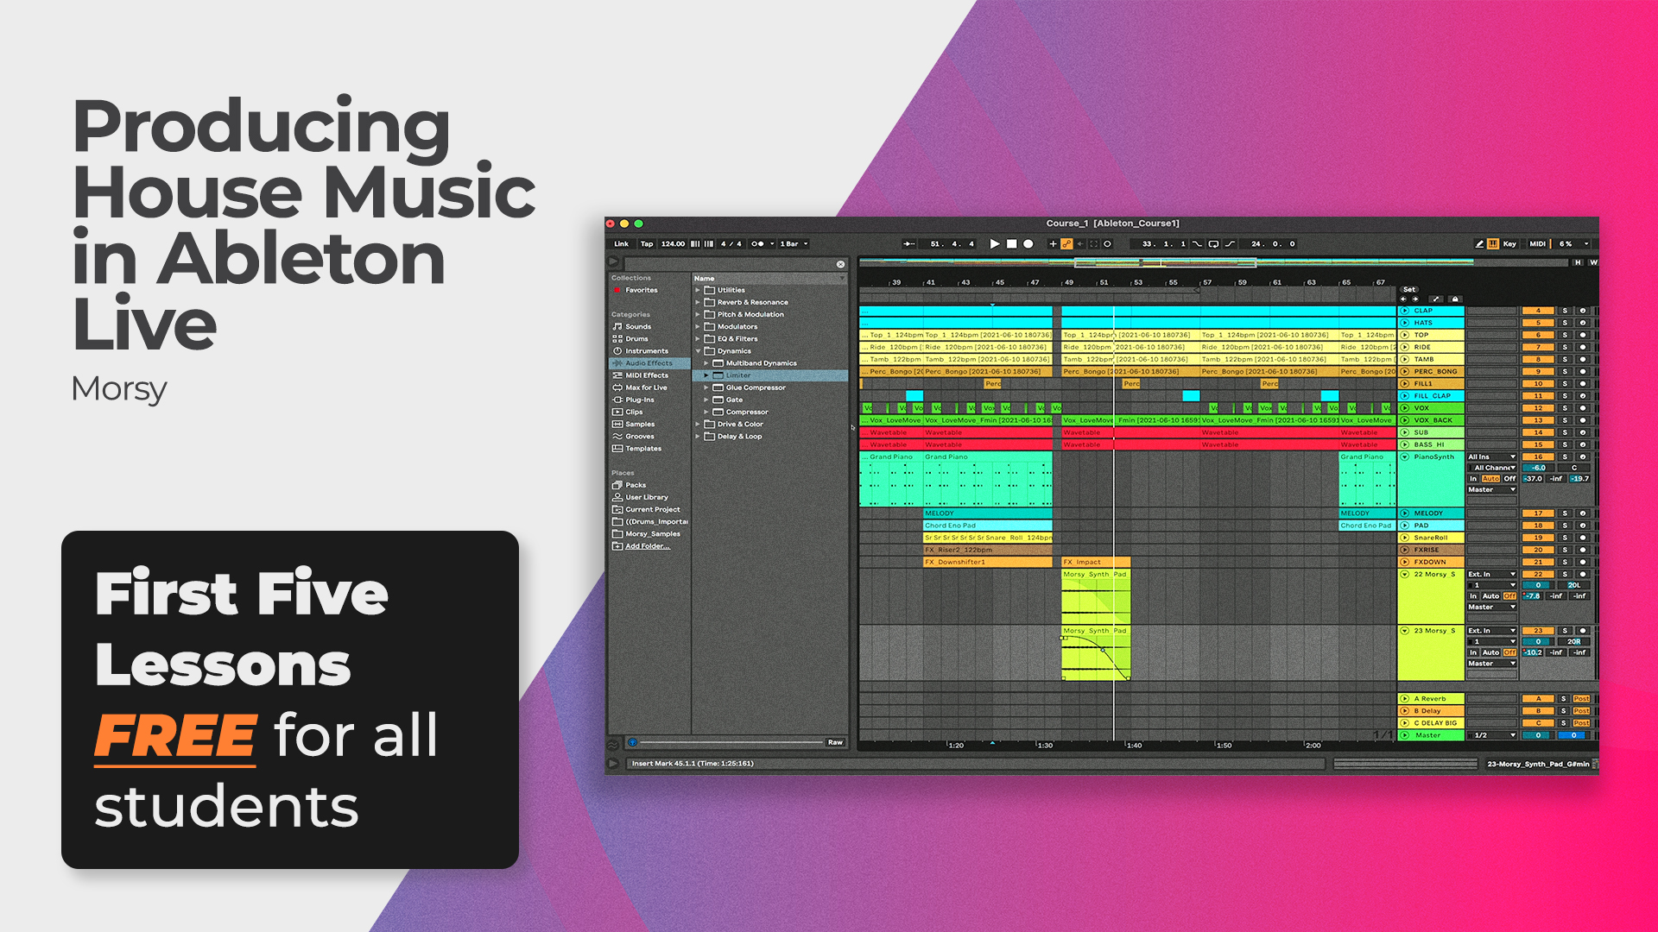Toggle A Reverb Post button
Image resolution: width=1658 pixels, height=932 pixels.
click(x=1581, y=699)
